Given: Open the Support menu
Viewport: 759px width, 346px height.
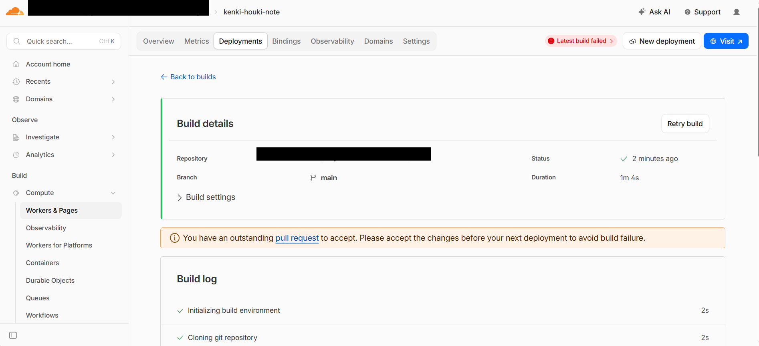Looking at the screenshot, I should pos(702,12).
